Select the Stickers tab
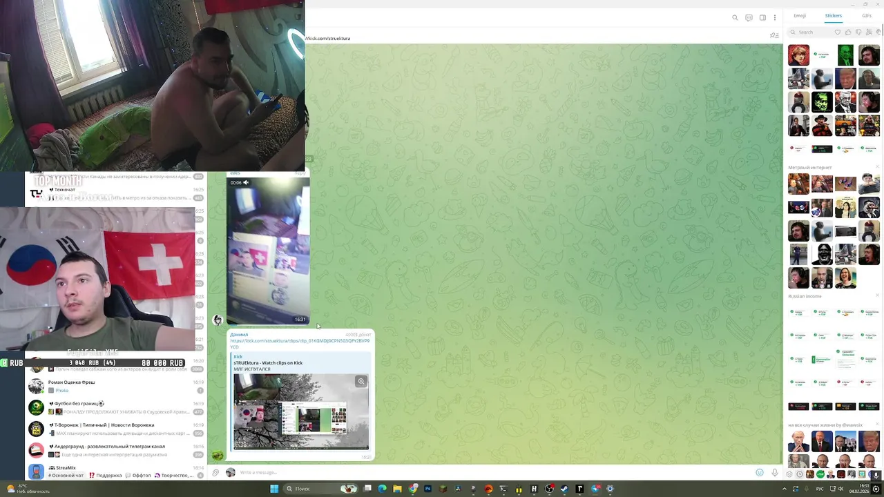Screen dimensions: 884x497 834,15
